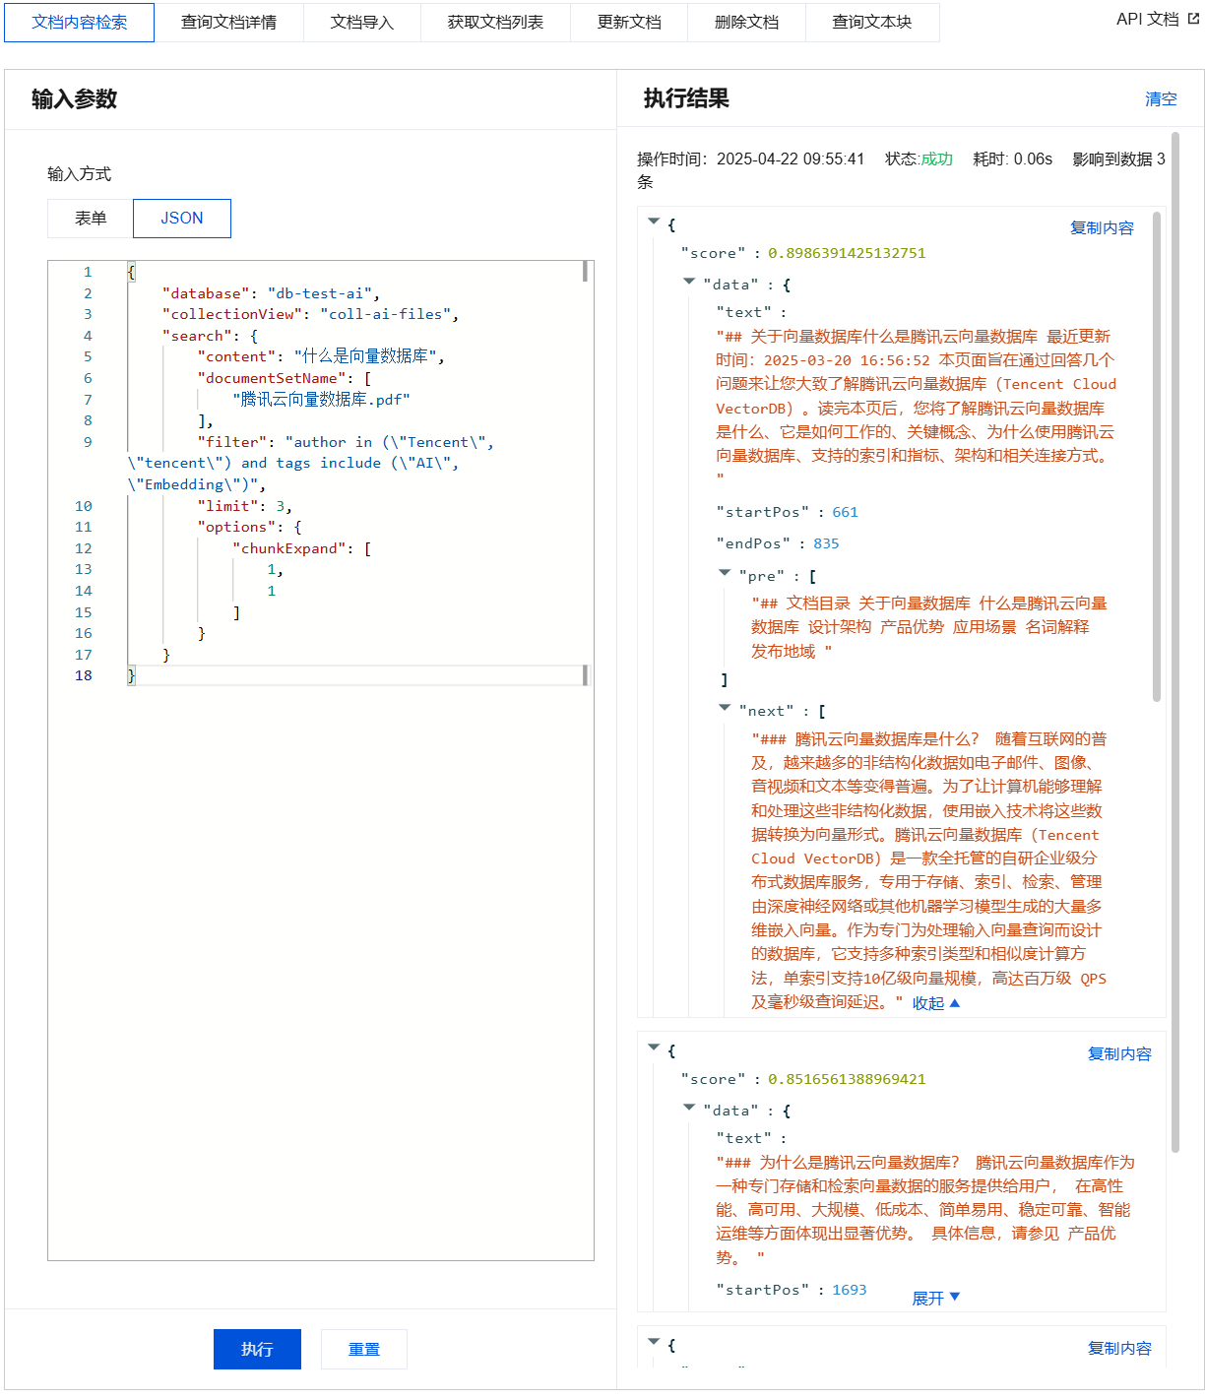This screenshot has width=1205, height=1399.
Task: Switch to the 文档内容检索 tab
Action: 79,23
